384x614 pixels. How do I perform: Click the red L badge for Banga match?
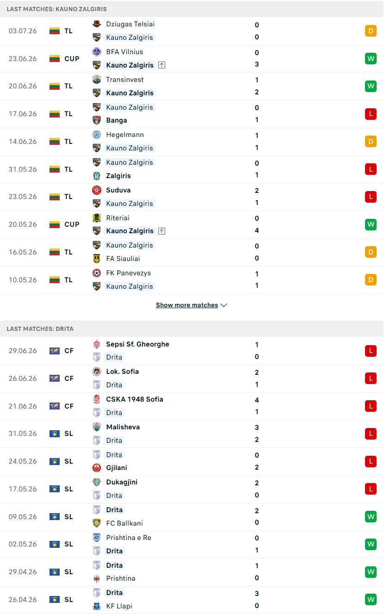click(x=371, y=114)
